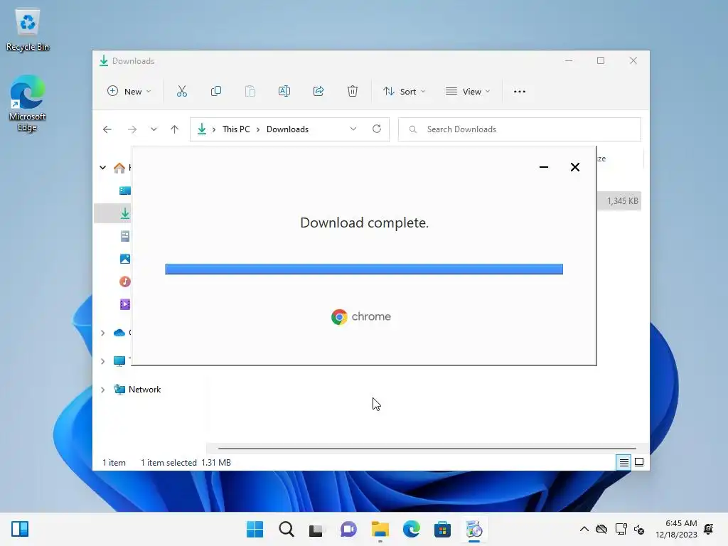Select This PC in the address bar
Image resolution: width=728 pixels, height=546 pixels.
(x=236, y=129)
